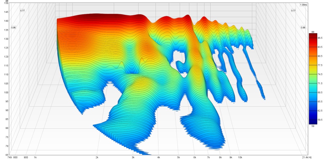
Task: Click the 7k frequency axis label
Action: point(208,157)
